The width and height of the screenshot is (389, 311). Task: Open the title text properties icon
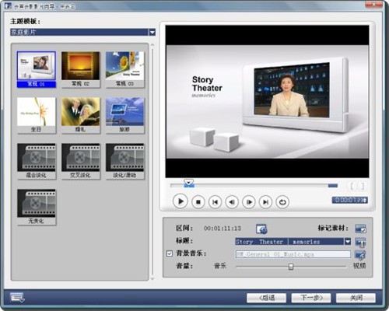pos(360,243)
